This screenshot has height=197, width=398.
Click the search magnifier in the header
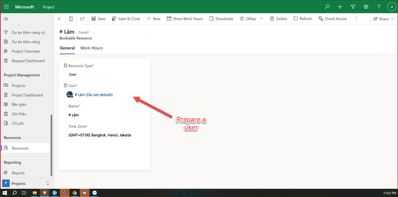tap(327, 7)
